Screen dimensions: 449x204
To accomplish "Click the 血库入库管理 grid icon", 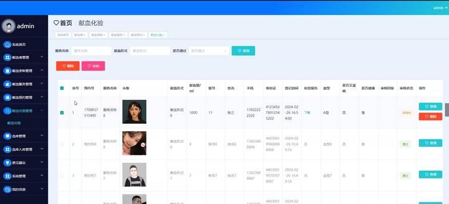I will tap(7, 149).
